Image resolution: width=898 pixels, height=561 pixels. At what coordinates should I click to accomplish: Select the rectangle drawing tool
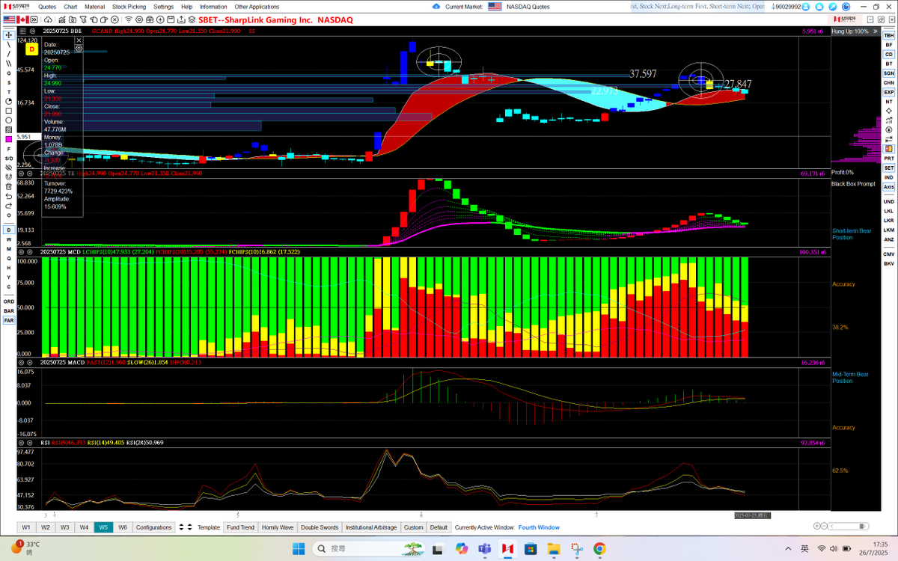tap(9, 111)
